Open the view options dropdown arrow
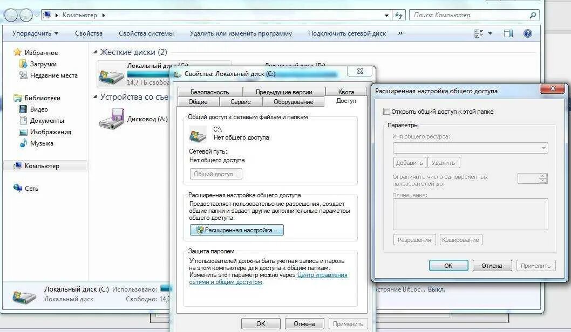This screenshot has width=571, height=332. (x=490, y=33)
